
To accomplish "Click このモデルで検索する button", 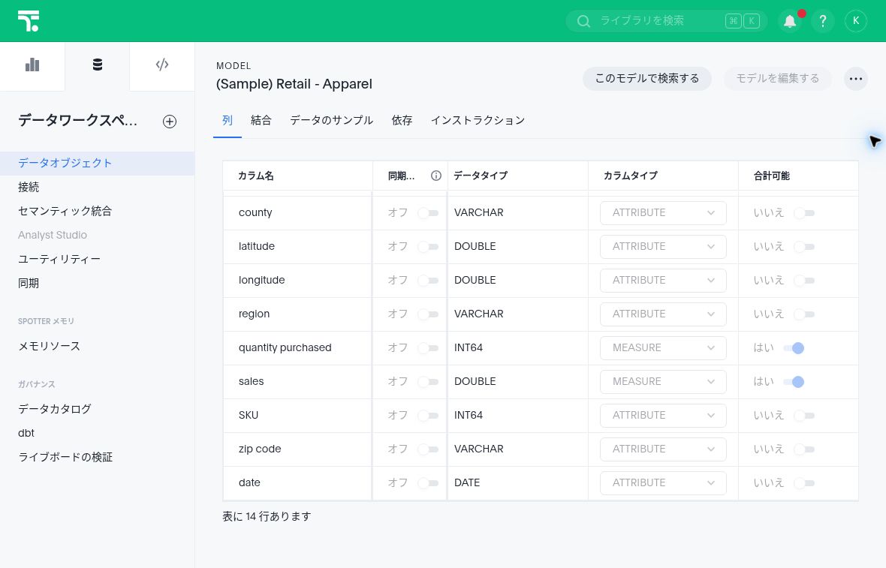I will 647,79.
